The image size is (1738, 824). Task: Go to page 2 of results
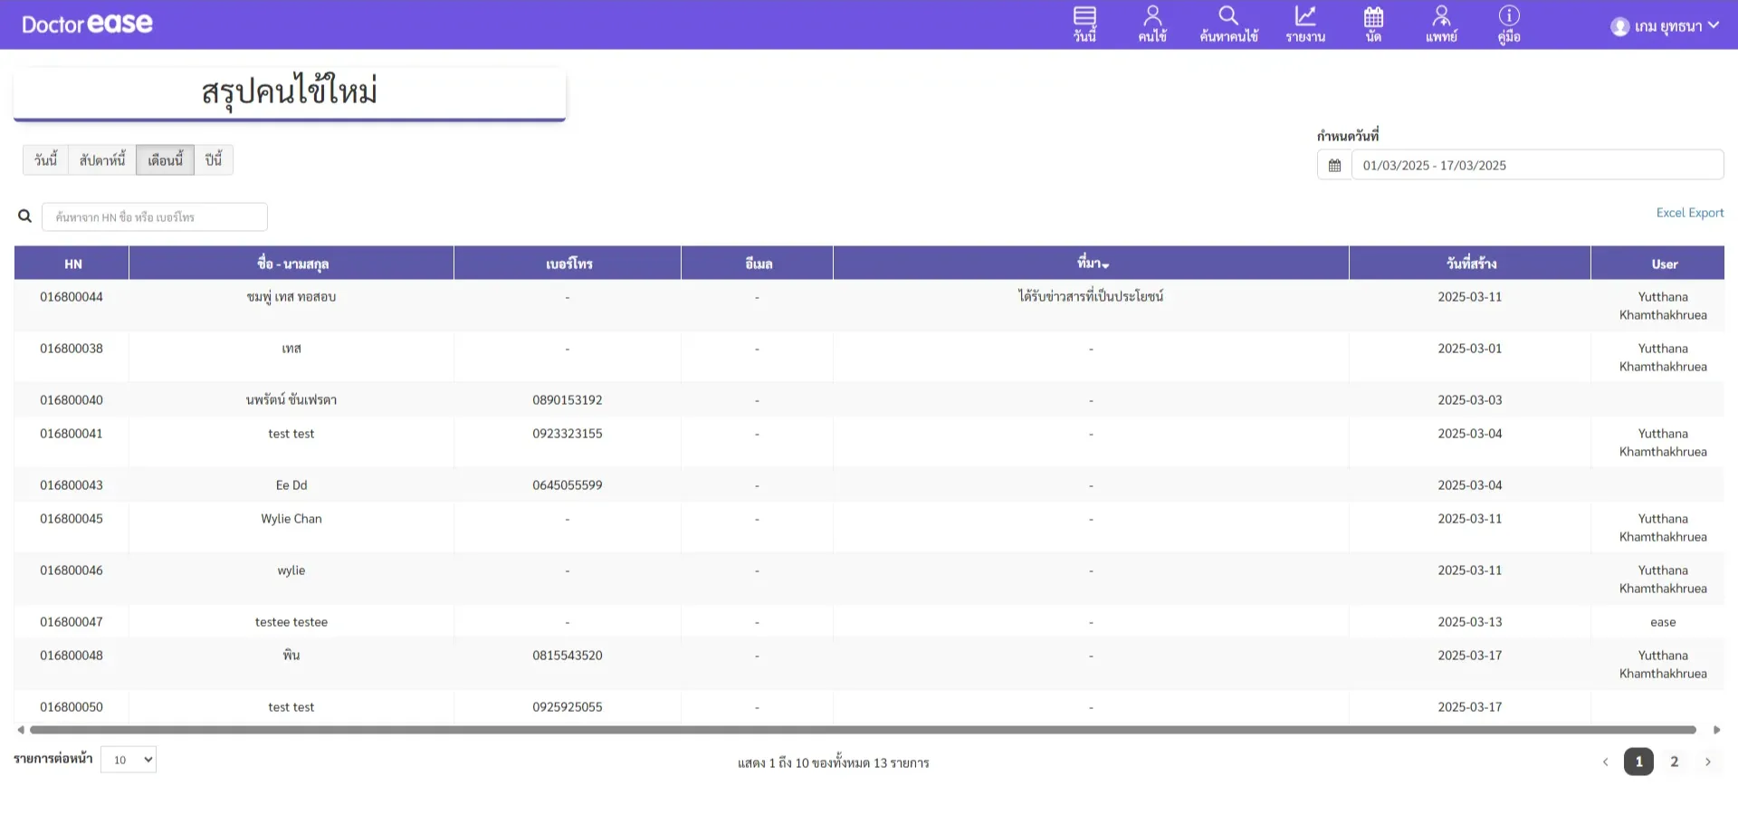click(x=1674, y=762)
